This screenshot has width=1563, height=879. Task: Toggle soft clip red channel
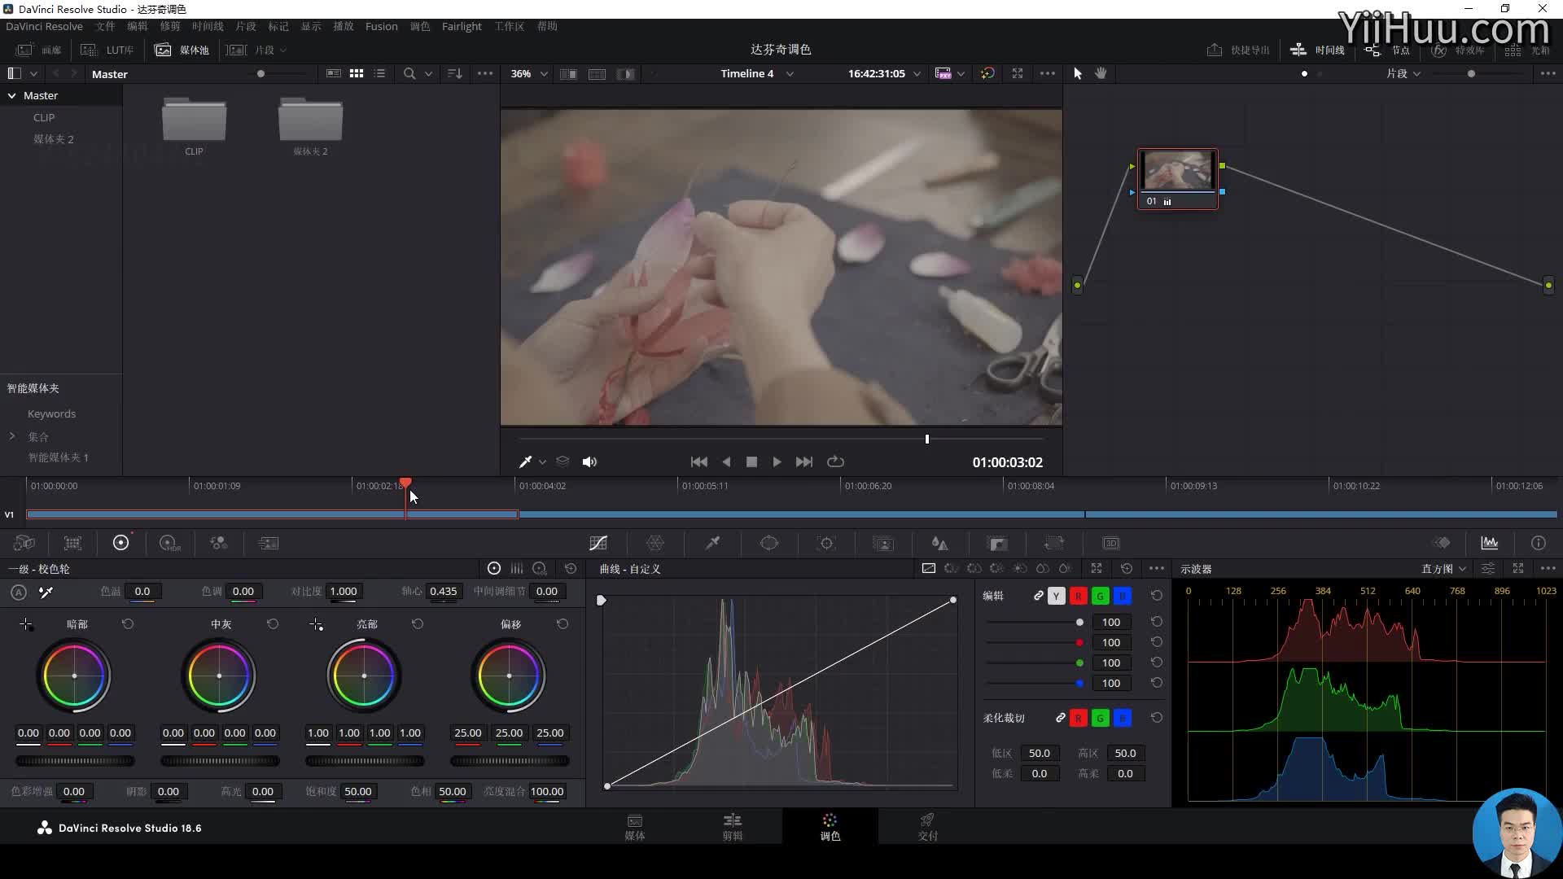(x=1078, y=718)
